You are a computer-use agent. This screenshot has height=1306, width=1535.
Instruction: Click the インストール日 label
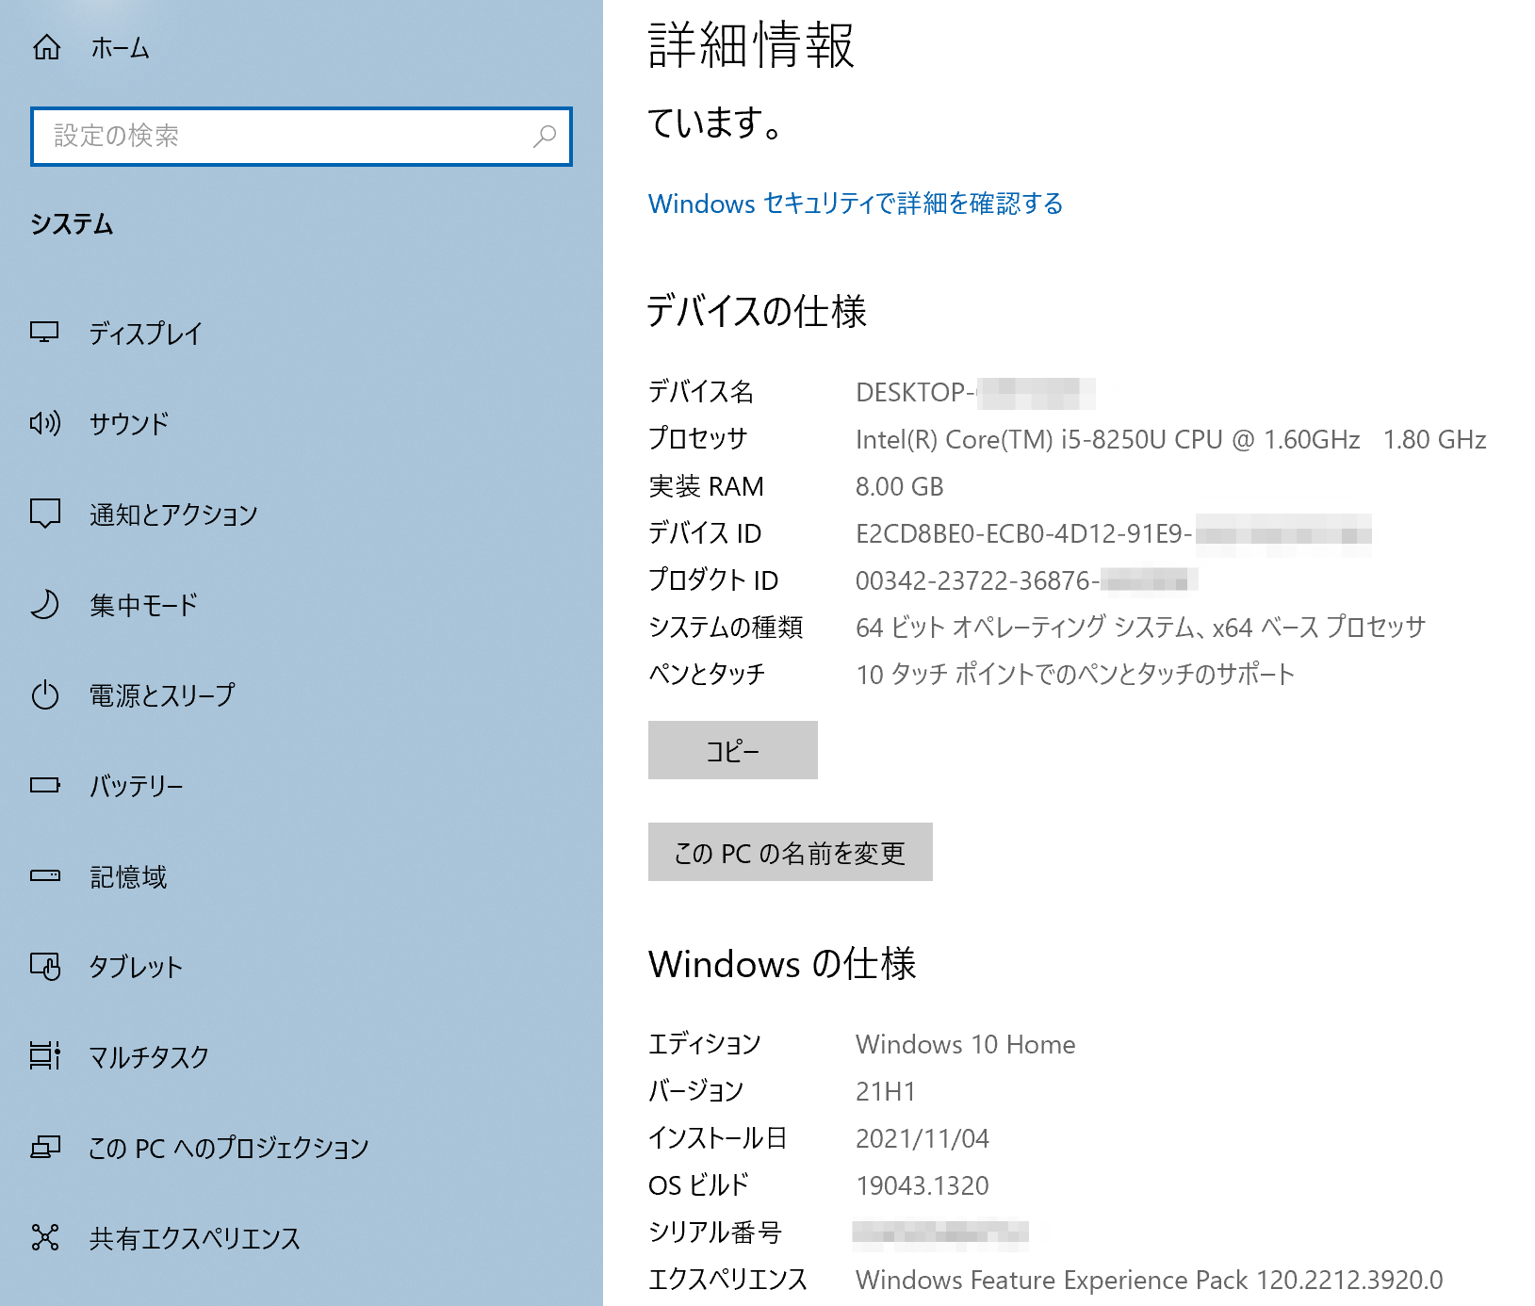coord(717,1138)
